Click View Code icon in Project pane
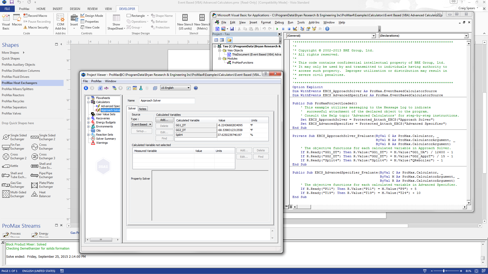This screenshot has width=488, height=274. tap(216, 40)
